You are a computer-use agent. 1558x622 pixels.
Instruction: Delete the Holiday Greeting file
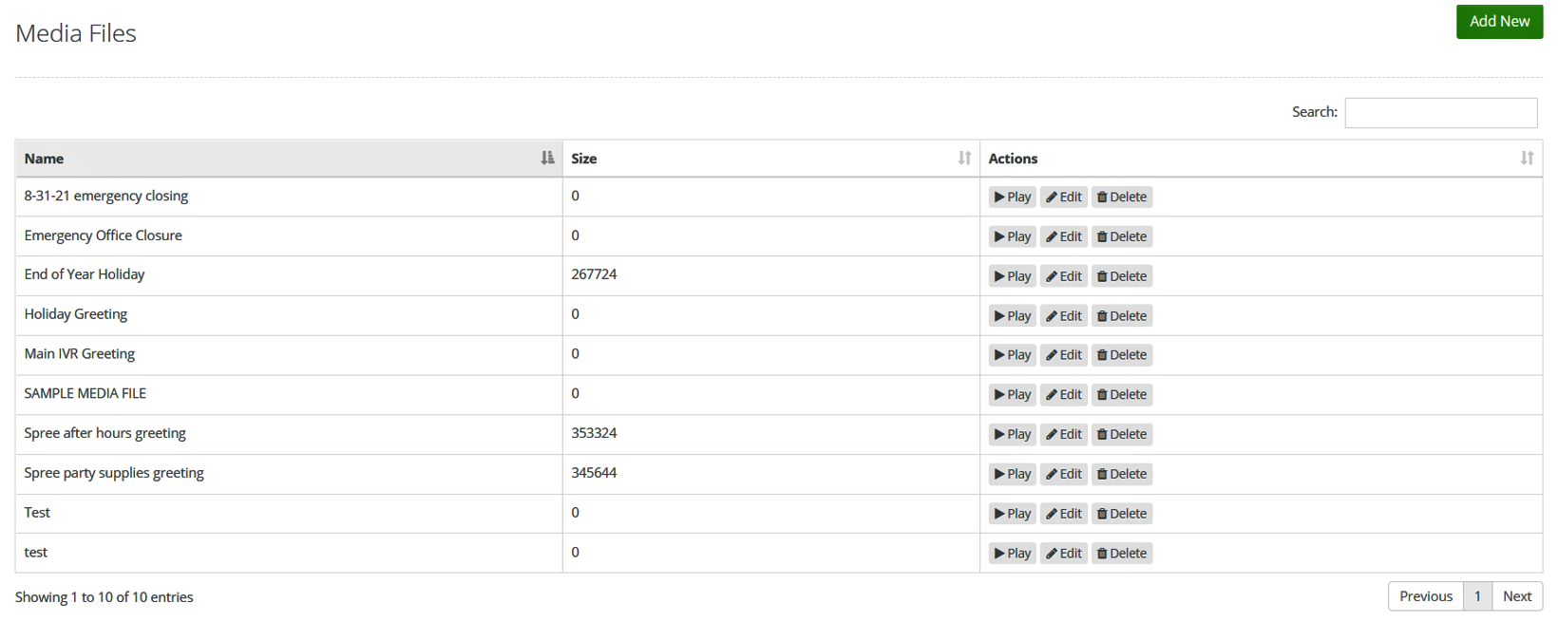1121,315
